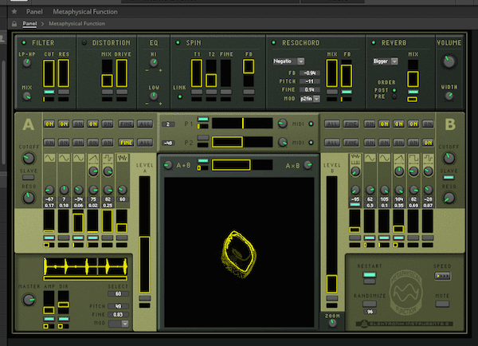The height and width of the screenshot is (346, 478).
Task: Adjust the LP-HP filter knob
Action: coord(27,63)
